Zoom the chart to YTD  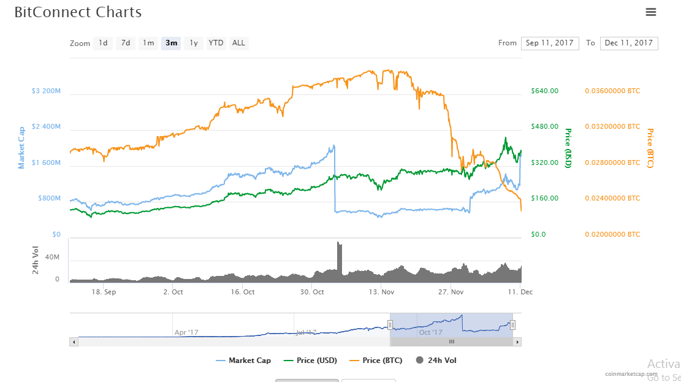[216, 43]
